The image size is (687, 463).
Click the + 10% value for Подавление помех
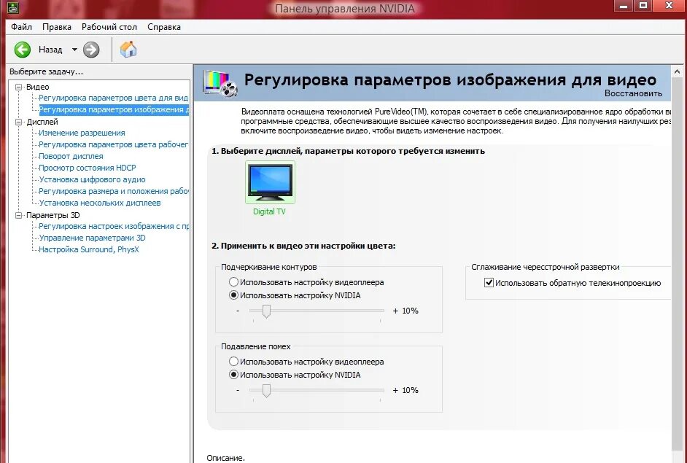[405, 390]
